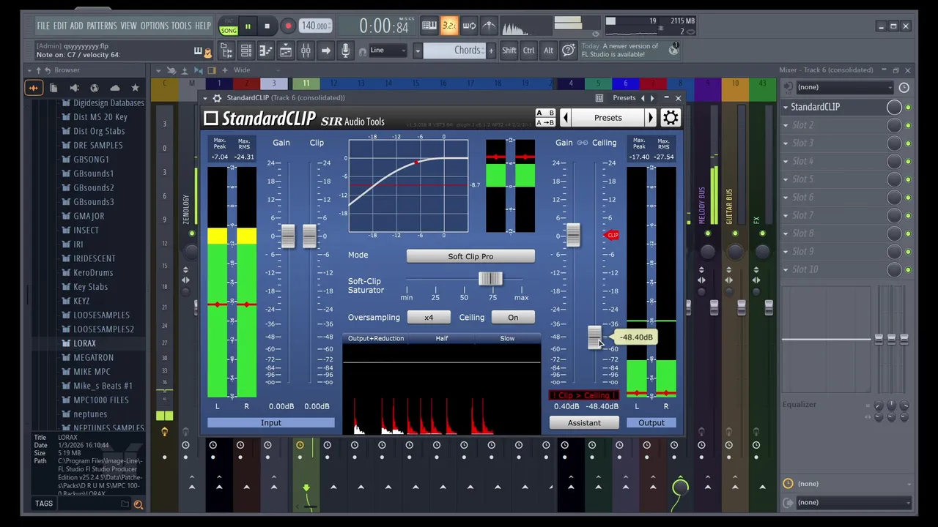Click the A to B copy icon
The image size is (938, 527).
(545, 123)
